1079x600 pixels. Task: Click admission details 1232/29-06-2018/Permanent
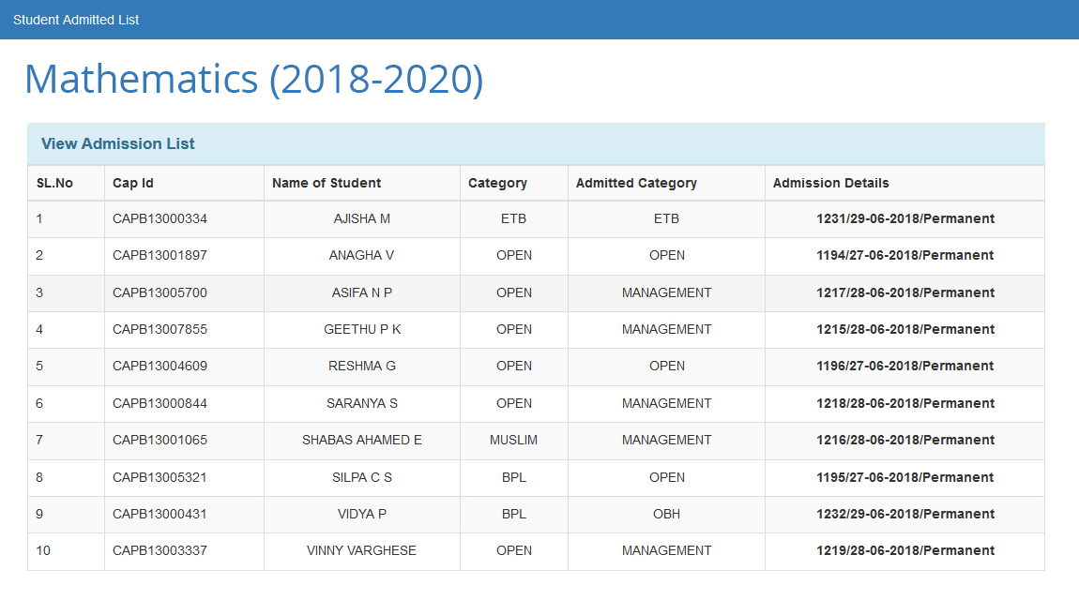pyautogui.click(x=904, y=514)
